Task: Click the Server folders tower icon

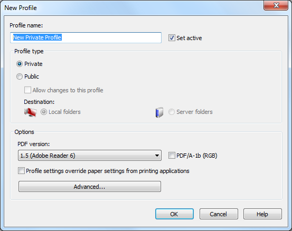Action: coord(159,112)
